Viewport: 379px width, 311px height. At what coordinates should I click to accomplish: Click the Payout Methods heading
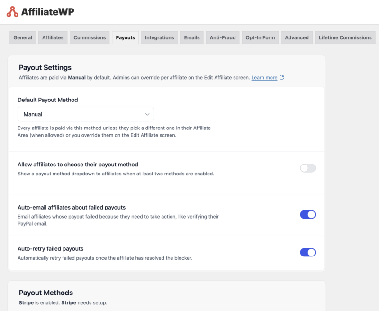pos(46,293)
